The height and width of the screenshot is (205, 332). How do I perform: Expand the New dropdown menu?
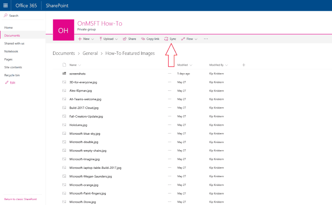pyautogui.click(x=86, y=39)
